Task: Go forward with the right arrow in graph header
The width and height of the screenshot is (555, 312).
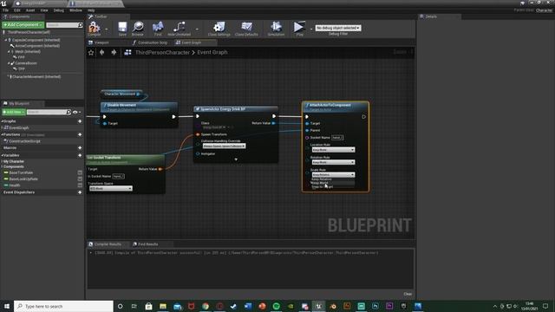Action: [114, 52]
